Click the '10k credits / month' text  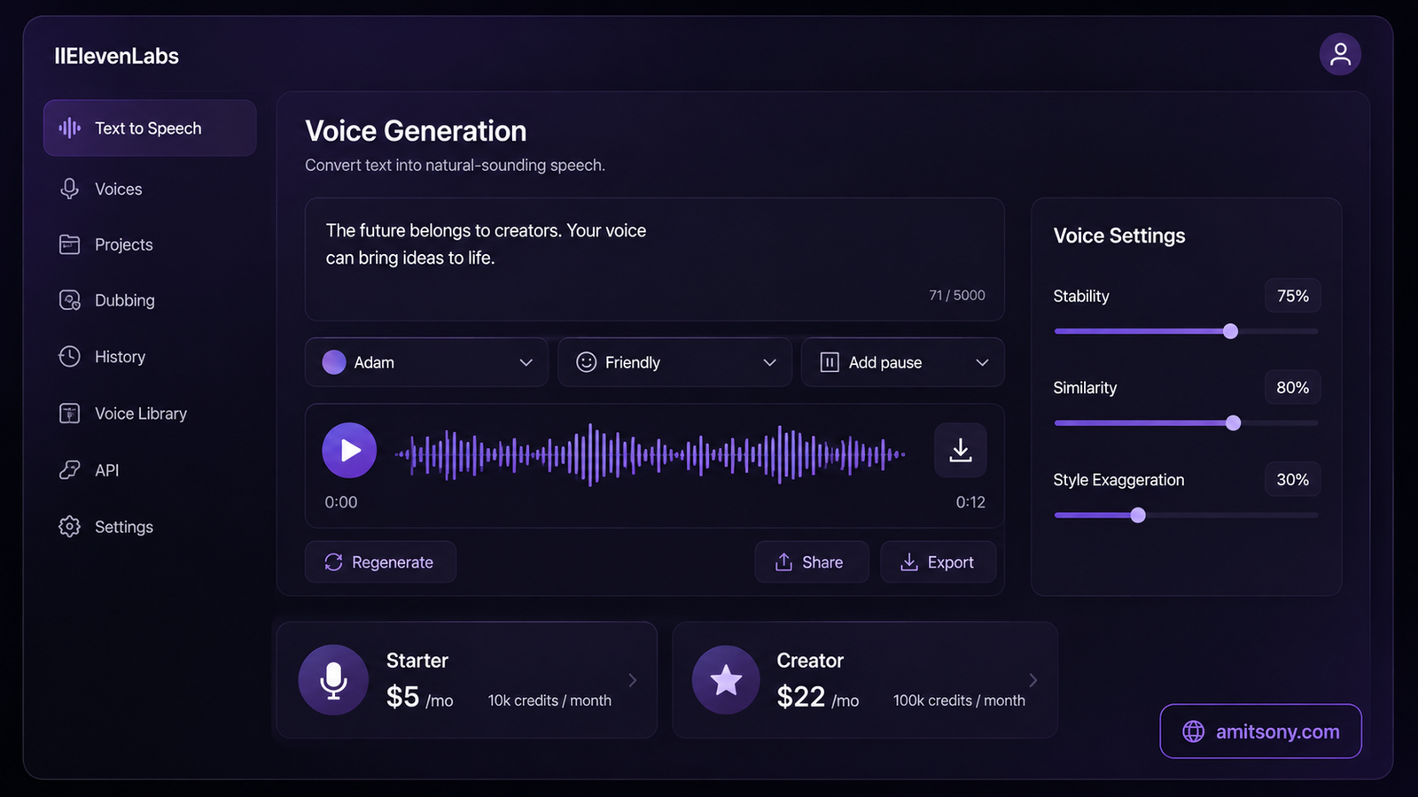tap(549, 700)
